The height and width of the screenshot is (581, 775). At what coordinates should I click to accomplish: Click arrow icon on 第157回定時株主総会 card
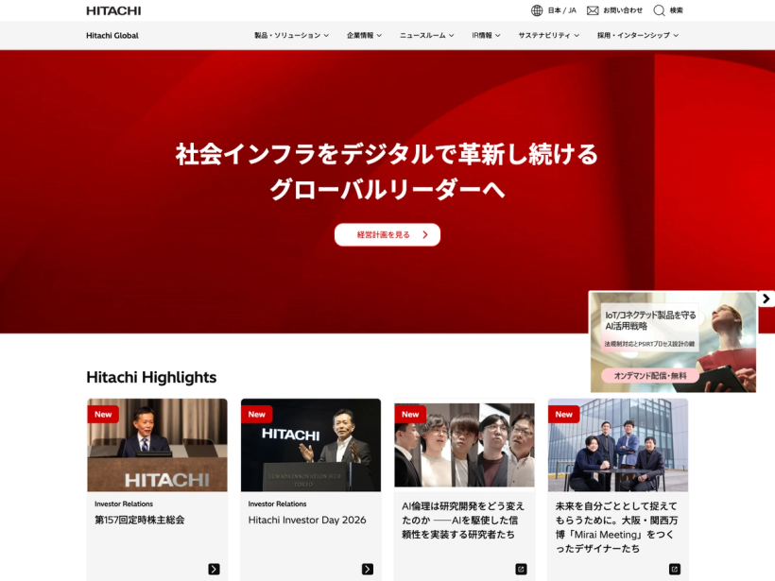click(214, 569)
